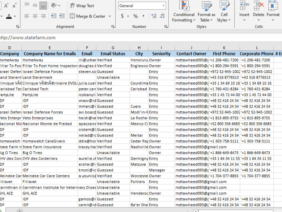Select column L header

pos(257,48)
